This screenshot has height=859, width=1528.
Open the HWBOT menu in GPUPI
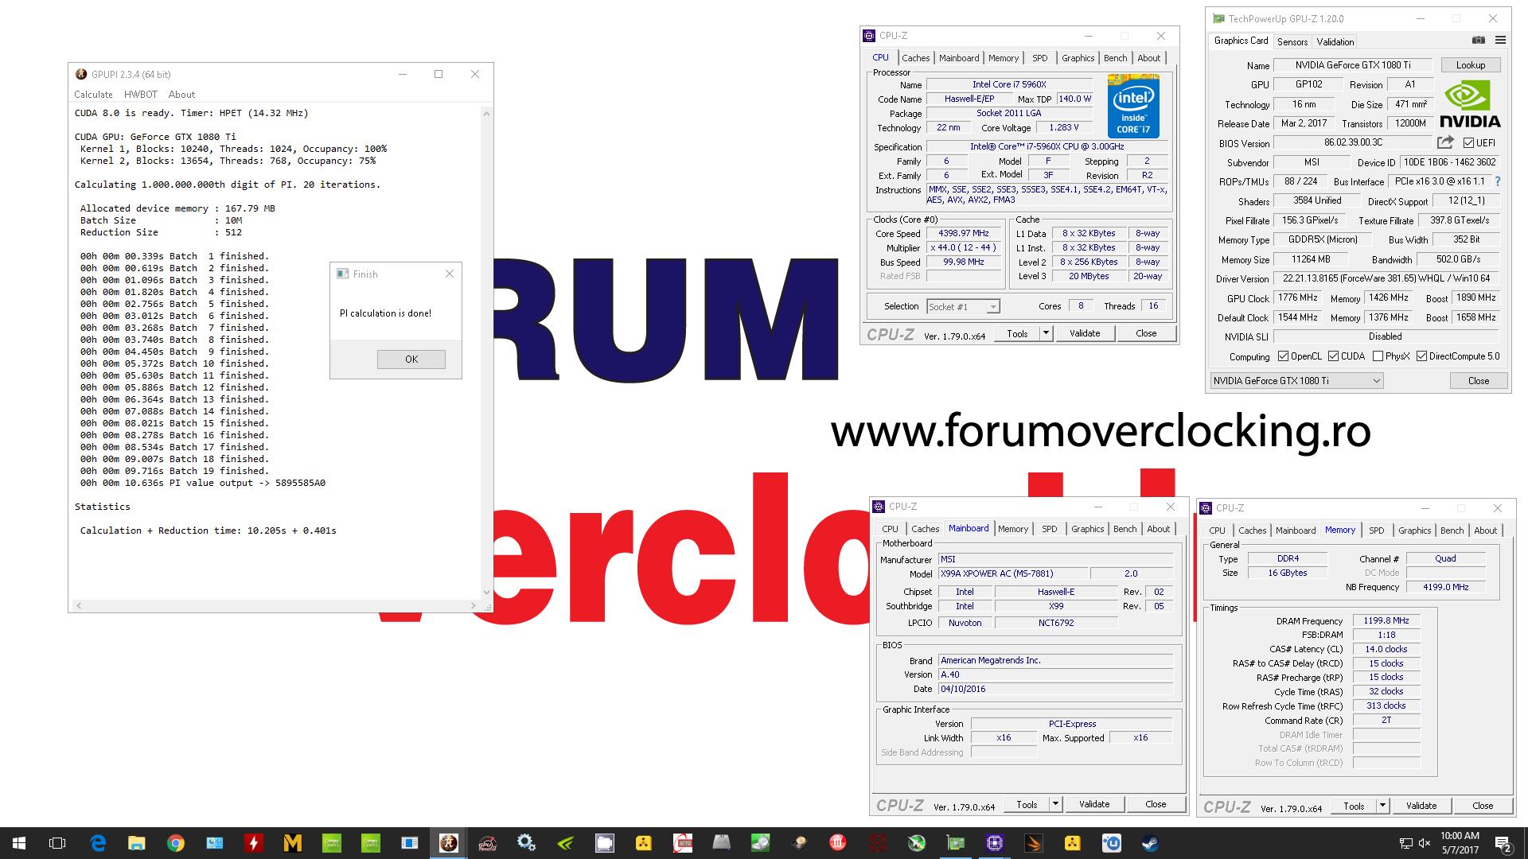pos(141,95)
